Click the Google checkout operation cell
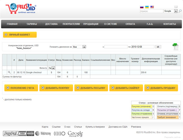Image resolution: width=183 pixels, height=140 pixels. (x=36, y=72)
